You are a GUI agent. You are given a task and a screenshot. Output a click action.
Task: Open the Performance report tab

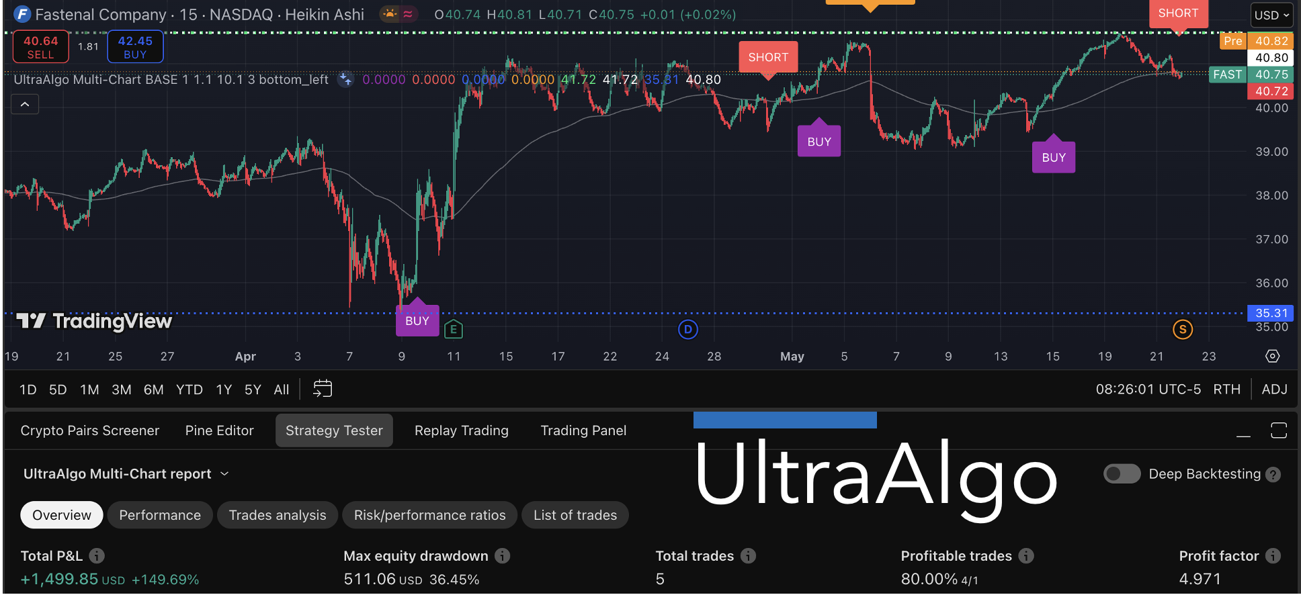coord(160,515)
